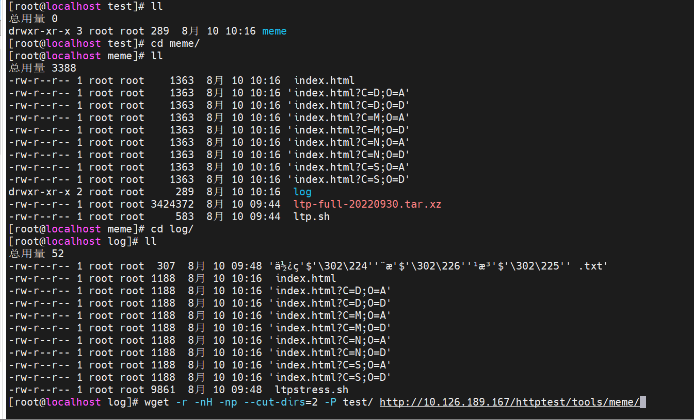Click the 'cd log/' command text
Image resolution: width=694 pixels, height=420 pixels.
(172, 229)
